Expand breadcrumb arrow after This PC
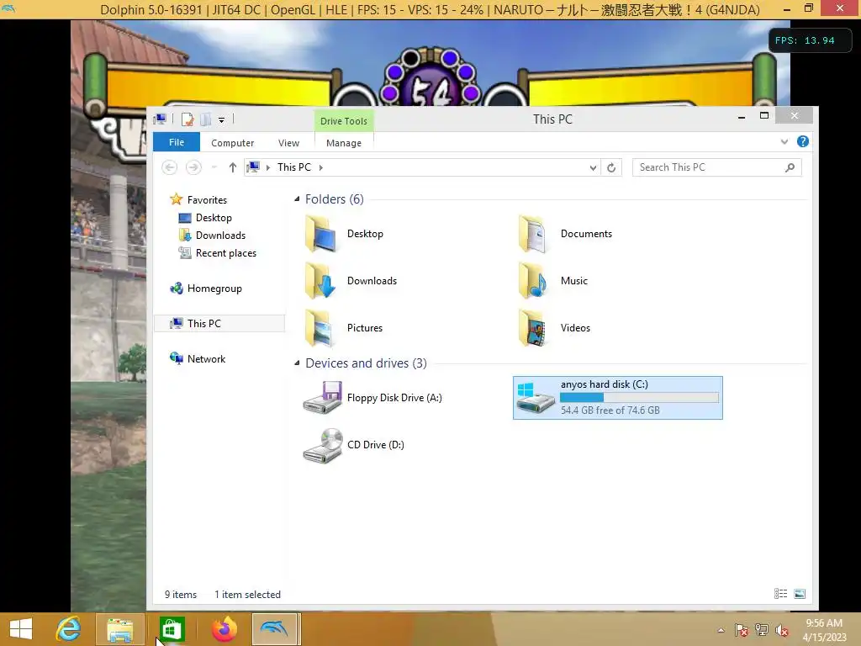Viewport: 861px width, 646px height. 321,167
